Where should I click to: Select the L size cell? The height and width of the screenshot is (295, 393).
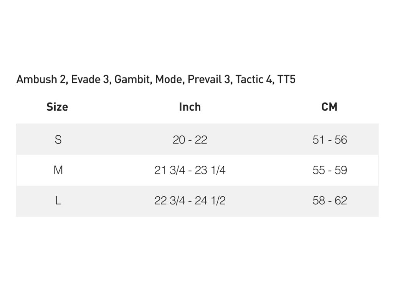click(x=58, y=201)
